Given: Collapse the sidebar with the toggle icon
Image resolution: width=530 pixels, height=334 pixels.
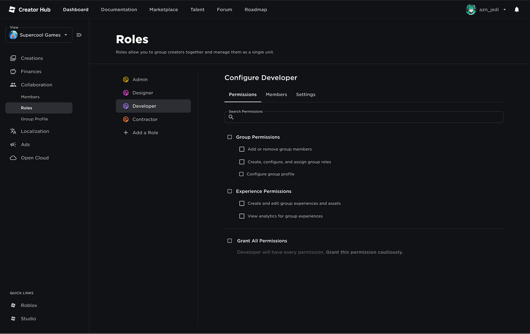Looking at the screenshot, I should coord(78,35).
